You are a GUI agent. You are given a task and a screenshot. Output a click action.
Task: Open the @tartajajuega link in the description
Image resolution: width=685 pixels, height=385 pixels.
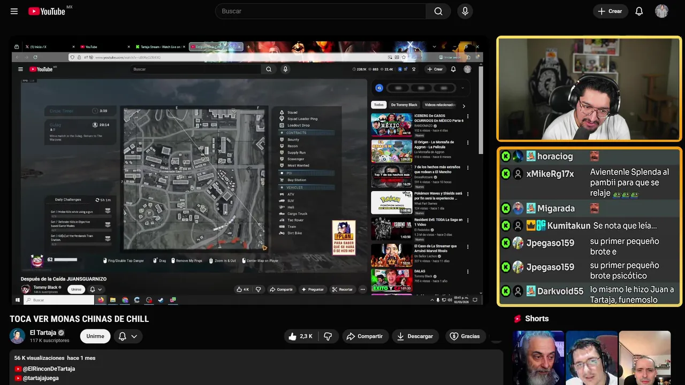click(41, 378)
